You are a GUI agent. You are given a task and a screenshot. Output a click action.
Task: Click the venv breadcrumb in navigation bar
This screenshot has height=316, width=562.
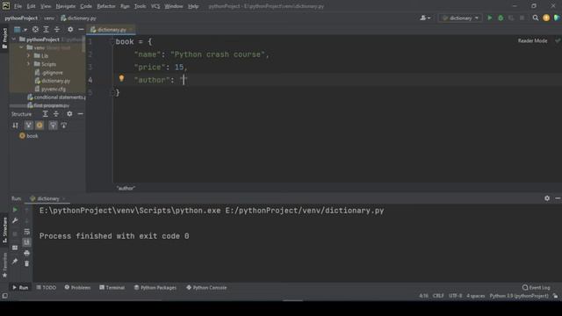click(x=49, y=18)
